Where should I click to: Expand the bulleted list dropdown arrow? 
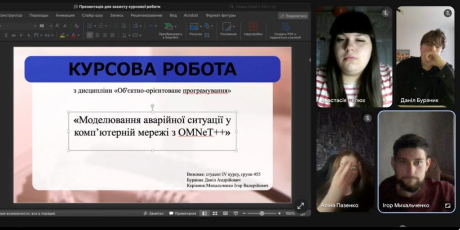[x=95, y=26]
